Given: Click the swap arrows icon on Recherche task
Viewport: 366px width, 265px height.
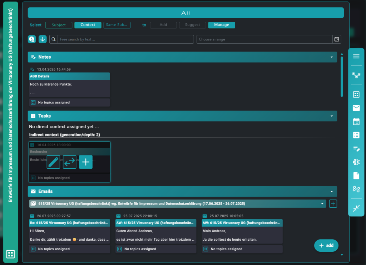Looking at the screenshot, I should (70, 162).
